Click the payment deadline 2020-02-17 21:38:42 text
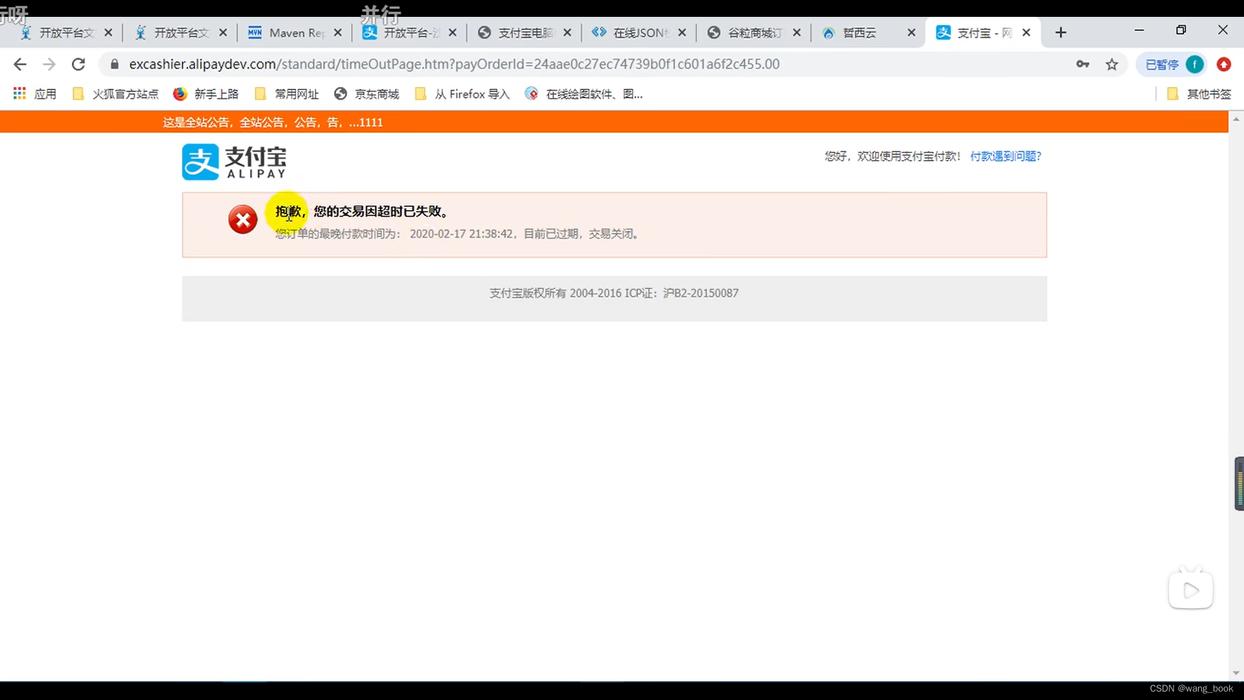Viewport: 1244px width, 700px height. click(461, 234)
